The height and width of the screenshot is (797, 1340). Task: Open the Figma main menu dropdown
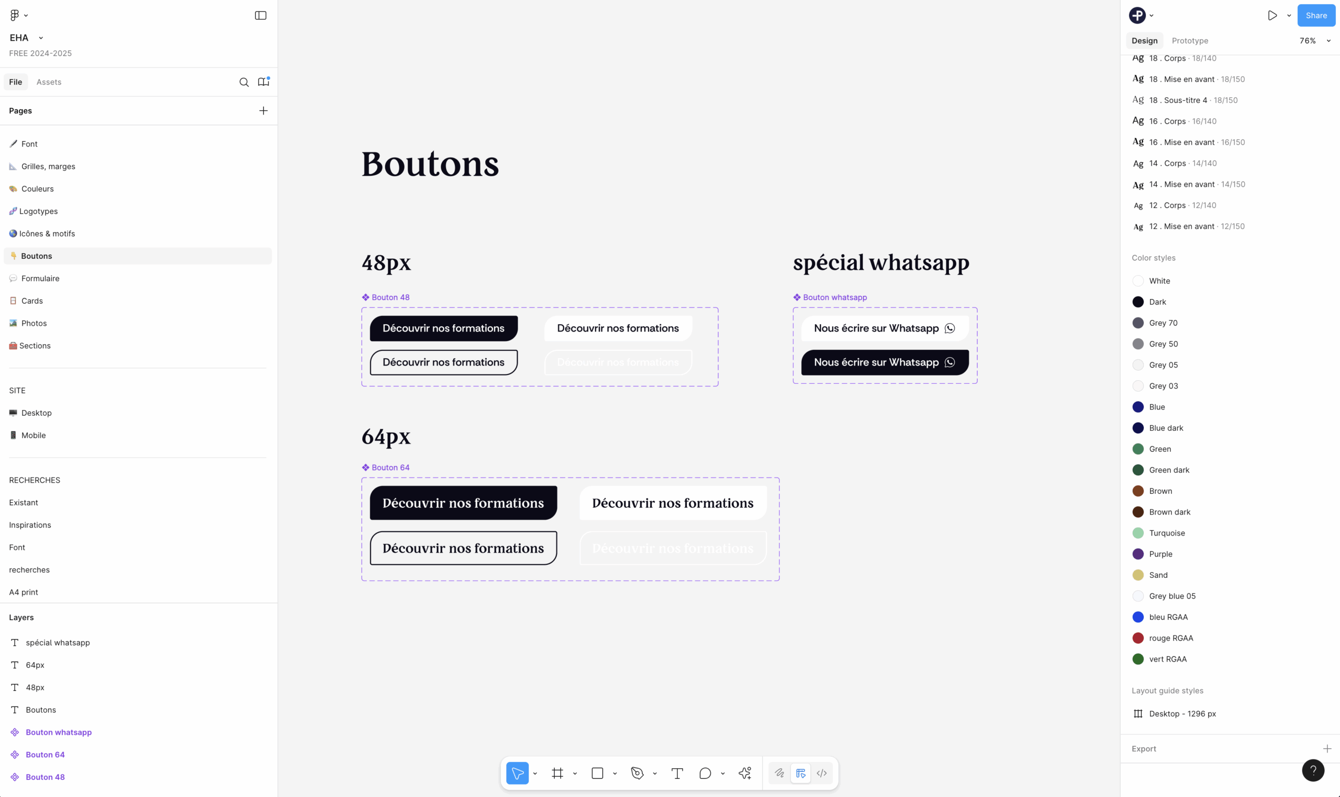tap(19, 16)
